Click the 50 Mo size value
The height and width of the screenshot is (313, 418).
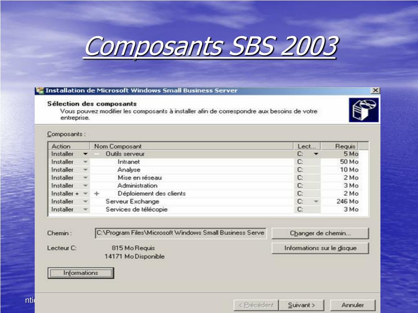tap(349, 162)
